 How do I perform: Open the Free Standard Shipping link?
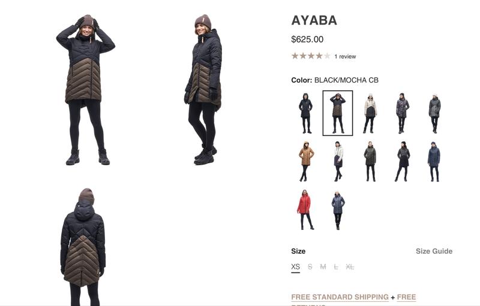340,297
